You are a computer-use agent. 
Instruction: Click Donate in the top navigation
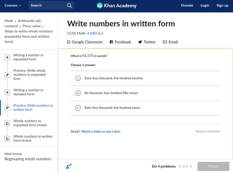(187, 6)
